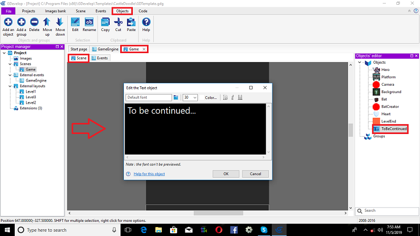Click the Cancel button

click(255, 174)
